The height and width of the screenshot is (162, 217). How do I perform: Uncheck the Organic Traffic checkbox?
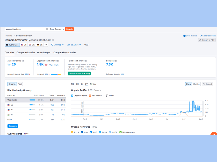[72, 96]
